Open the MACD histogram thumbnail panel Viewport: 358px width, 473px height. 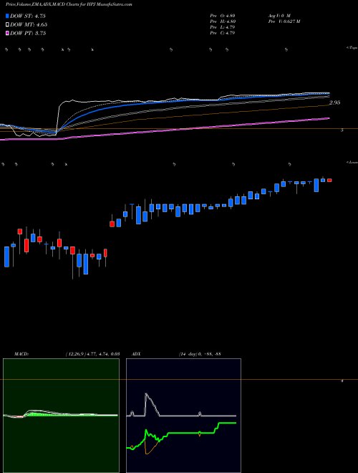point(61,416)
